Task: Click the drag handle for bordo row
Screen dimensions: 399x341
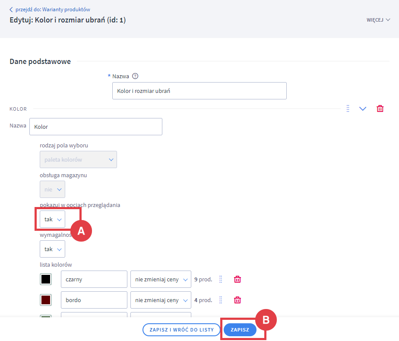Action: coord(221,300)
